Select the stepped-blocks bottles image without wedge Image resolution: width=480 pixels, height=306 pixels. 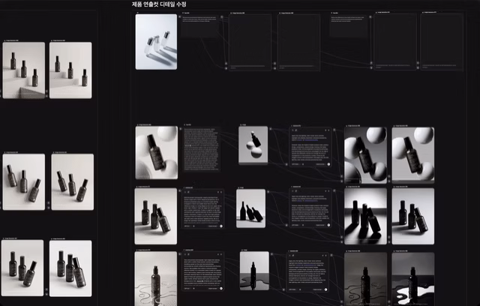(x=70, y=70)
